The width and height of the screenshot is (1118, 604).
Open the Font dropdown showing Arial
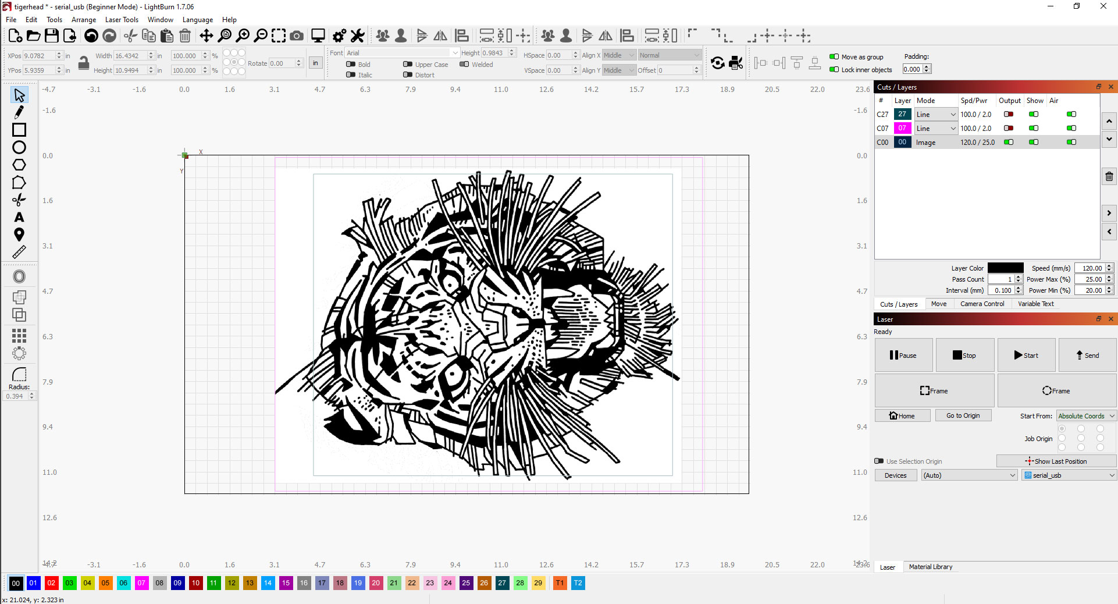(402, 53)
